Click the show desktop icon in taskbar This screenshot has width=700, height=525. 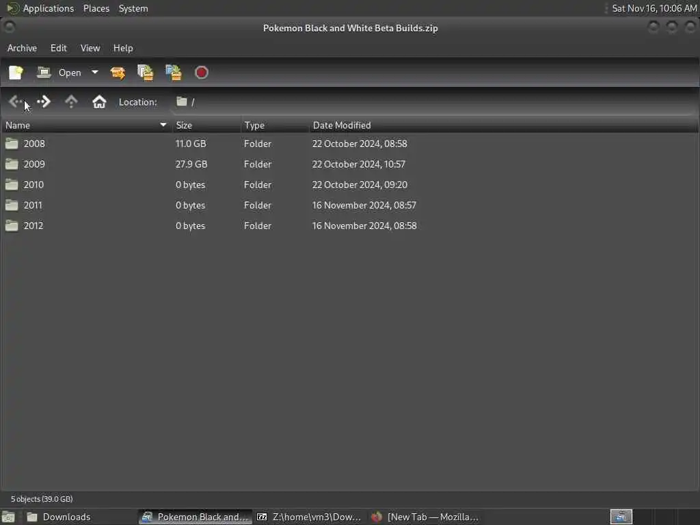click(x=8, y=517)
